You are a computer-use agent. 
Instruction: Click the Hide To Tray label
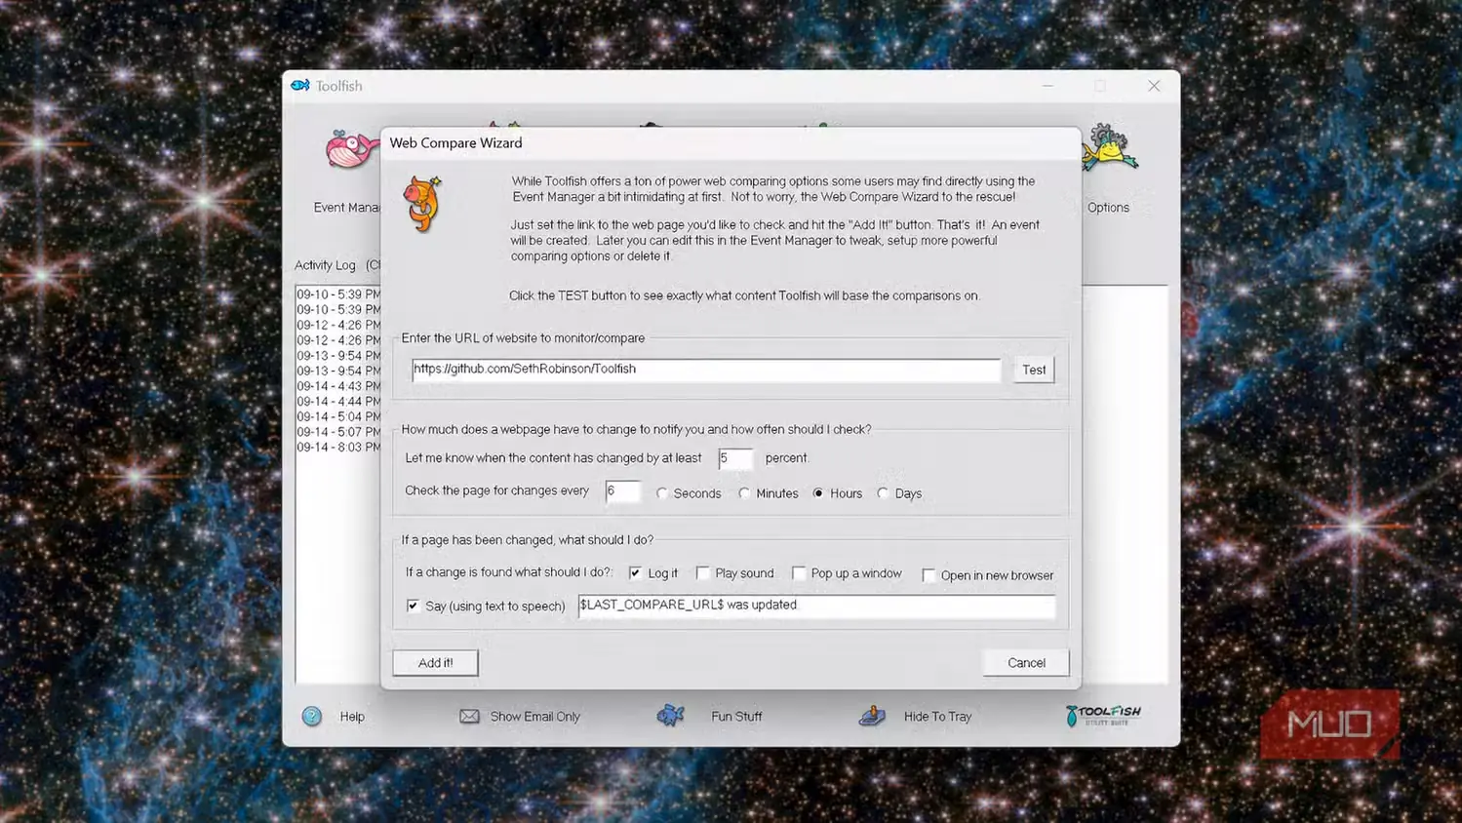pos(937,717)
